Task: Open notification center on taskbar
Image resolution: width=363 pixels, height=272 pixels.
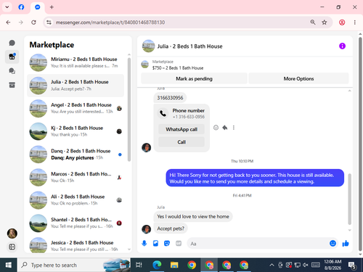Action: coord(352,265)
